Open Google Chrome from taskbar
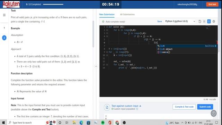 pyautogui.click(x=117, y=123)
